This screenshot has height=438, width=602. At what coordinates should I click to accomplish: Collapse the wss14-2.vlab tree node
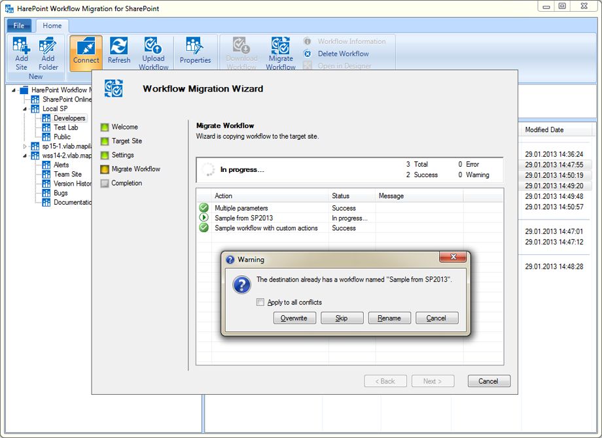pos(25,156)
